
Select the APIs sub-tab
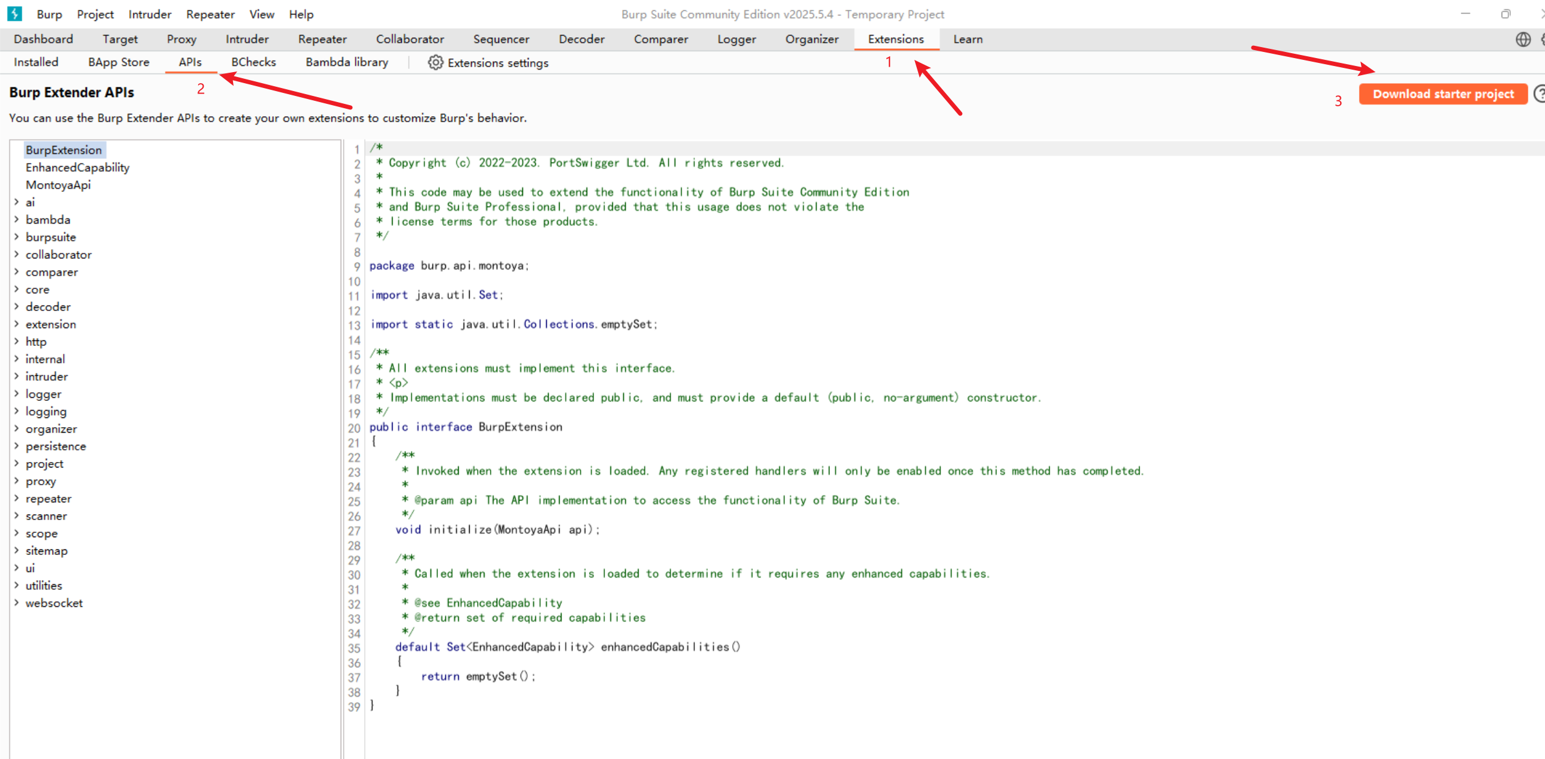pyautogui.click(x=190, y=62)
